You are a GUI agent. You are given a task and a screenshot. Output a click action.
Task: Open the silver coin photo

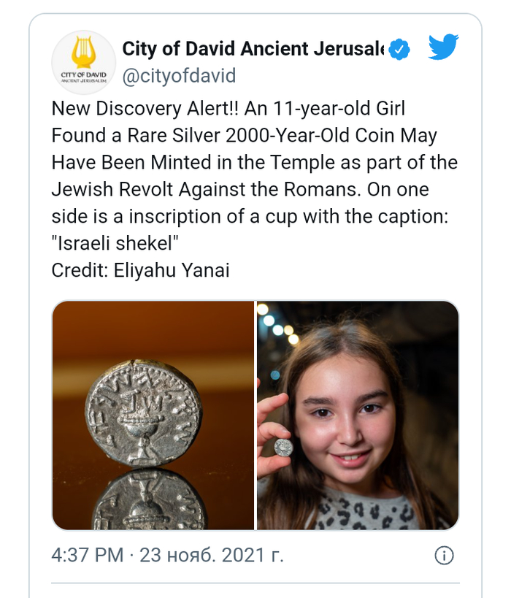[153, 415]
